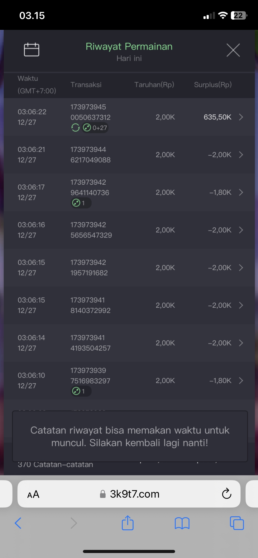Open transaction 1739739418140372992 details chevron

coord(241,305)
